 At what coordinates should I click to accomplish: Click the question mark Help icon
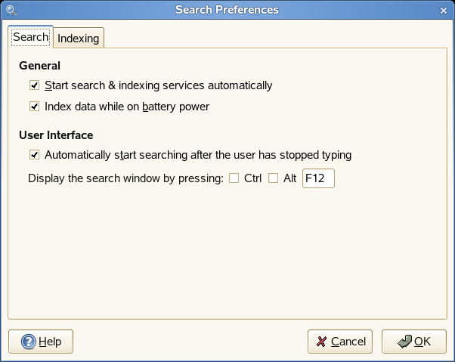29,342
